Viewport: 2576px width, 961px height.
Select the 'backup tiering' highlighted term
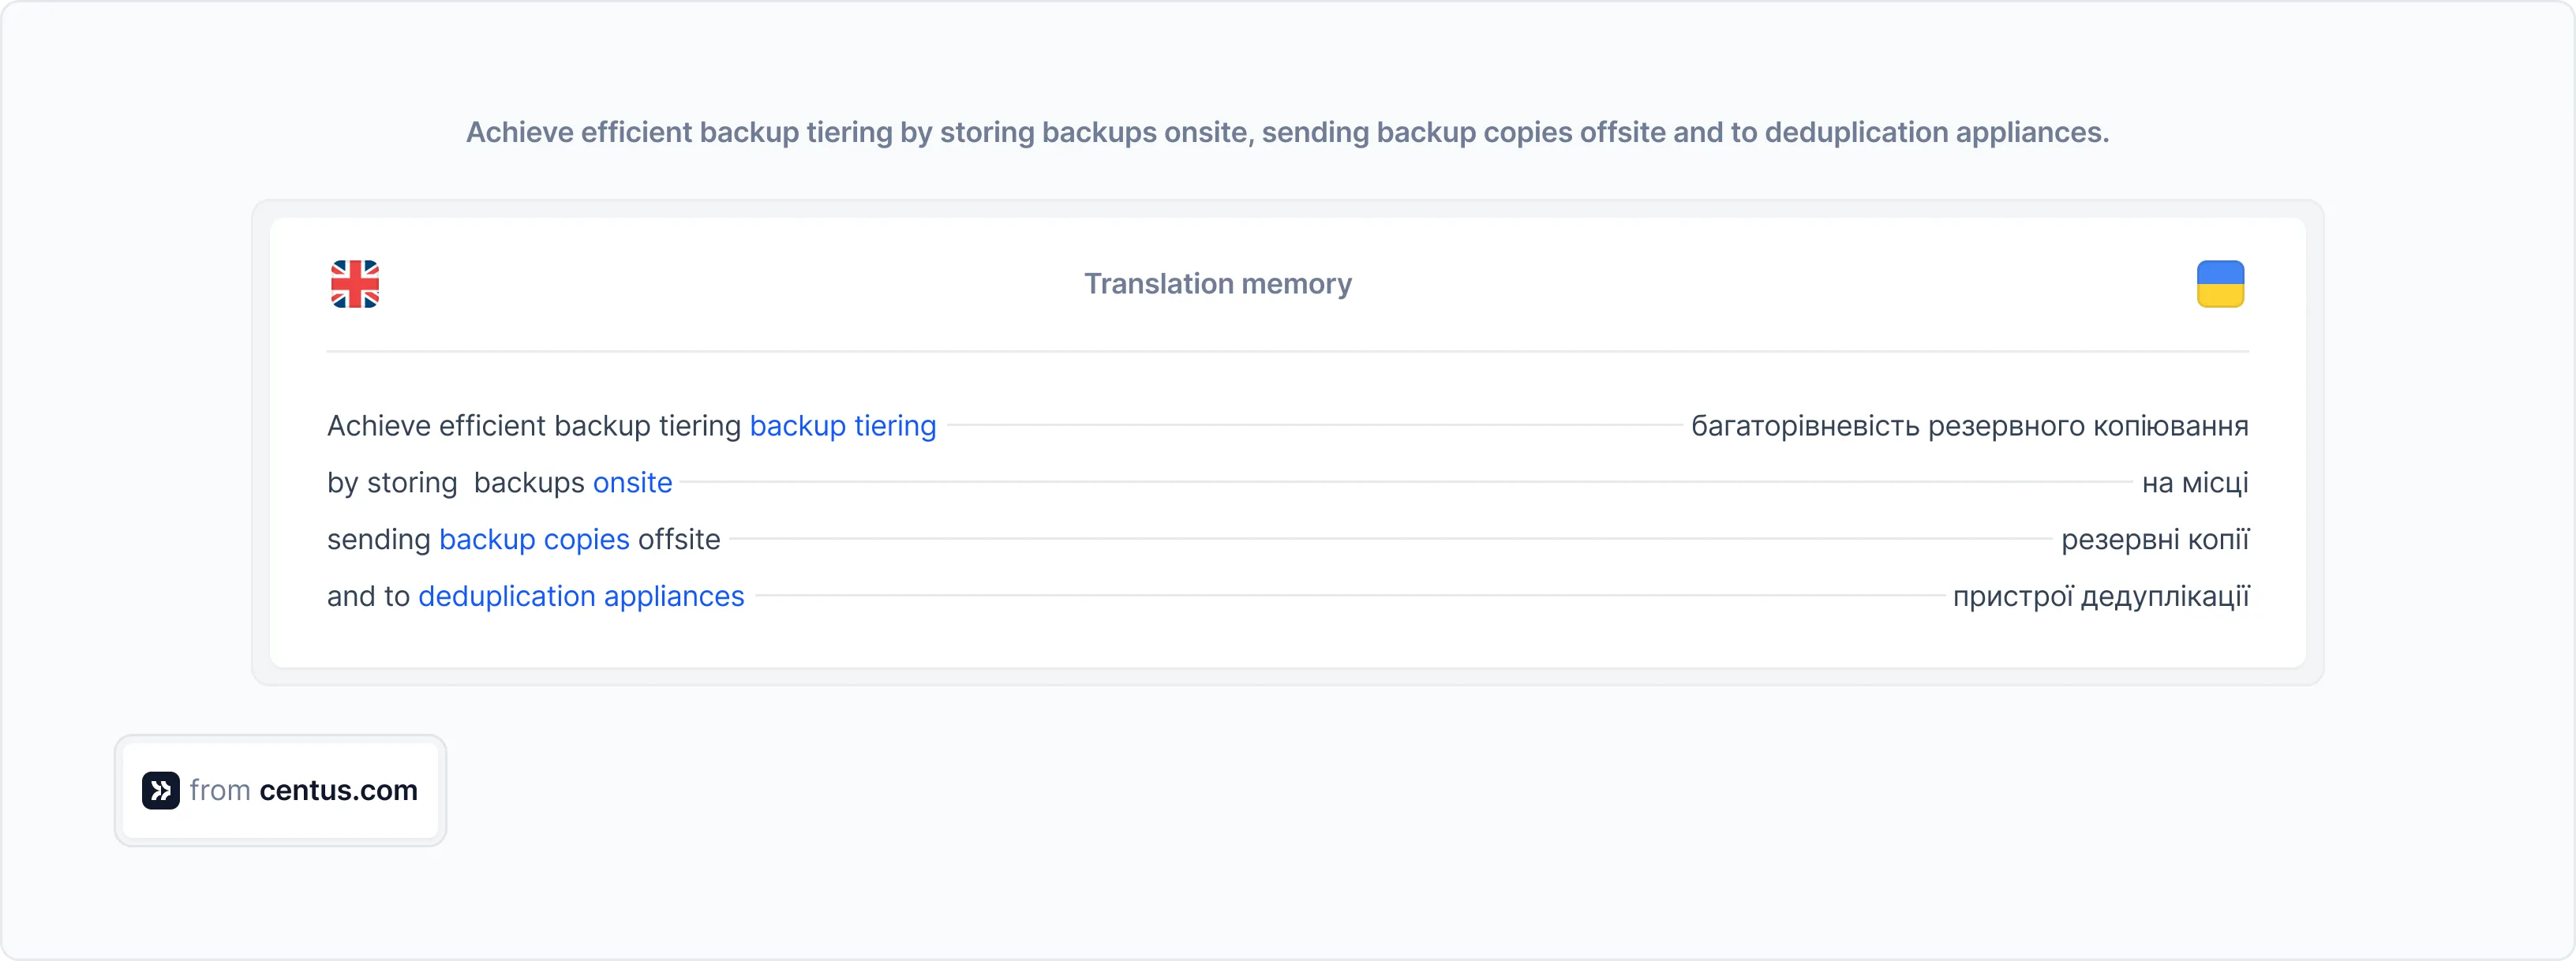click(x=841, y=425)
